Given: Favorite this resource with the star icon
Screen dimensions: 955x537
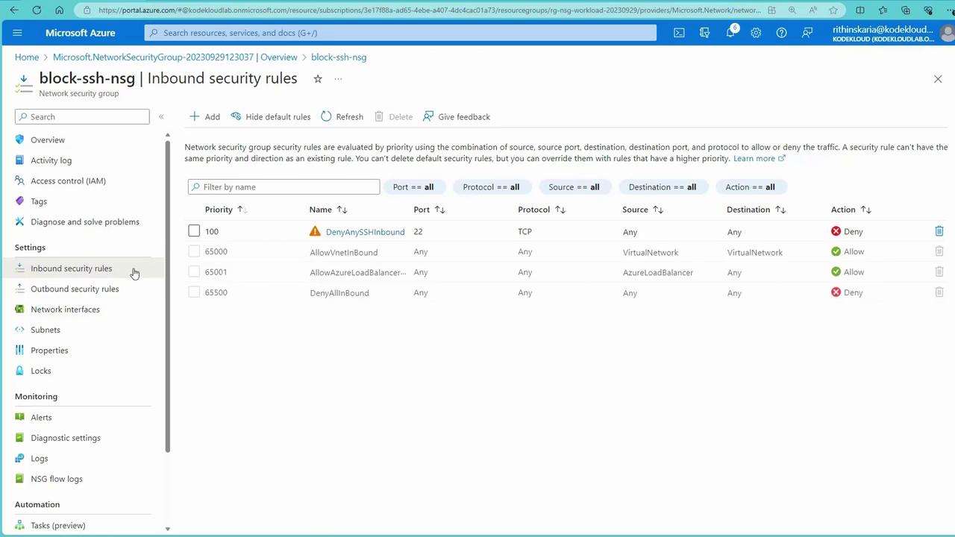Looking at the screenshot, I should click(318, 79).
